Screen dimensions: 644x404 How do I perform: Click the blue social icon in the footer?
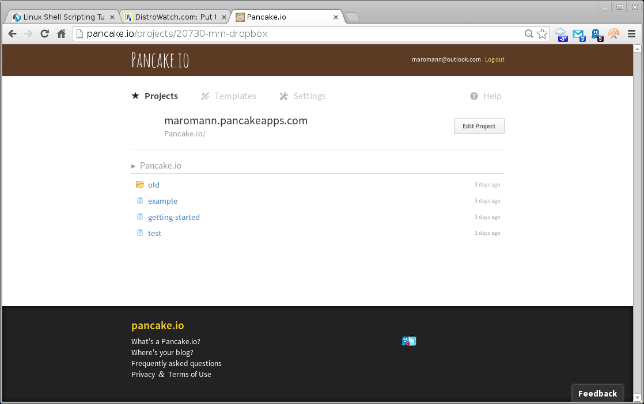point(408,341)
